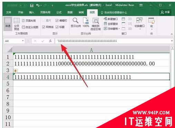This screenshot has width=175, height=128.
Task: Click the Save icon in quick access toolbar
Action: (x=32, y=6)
